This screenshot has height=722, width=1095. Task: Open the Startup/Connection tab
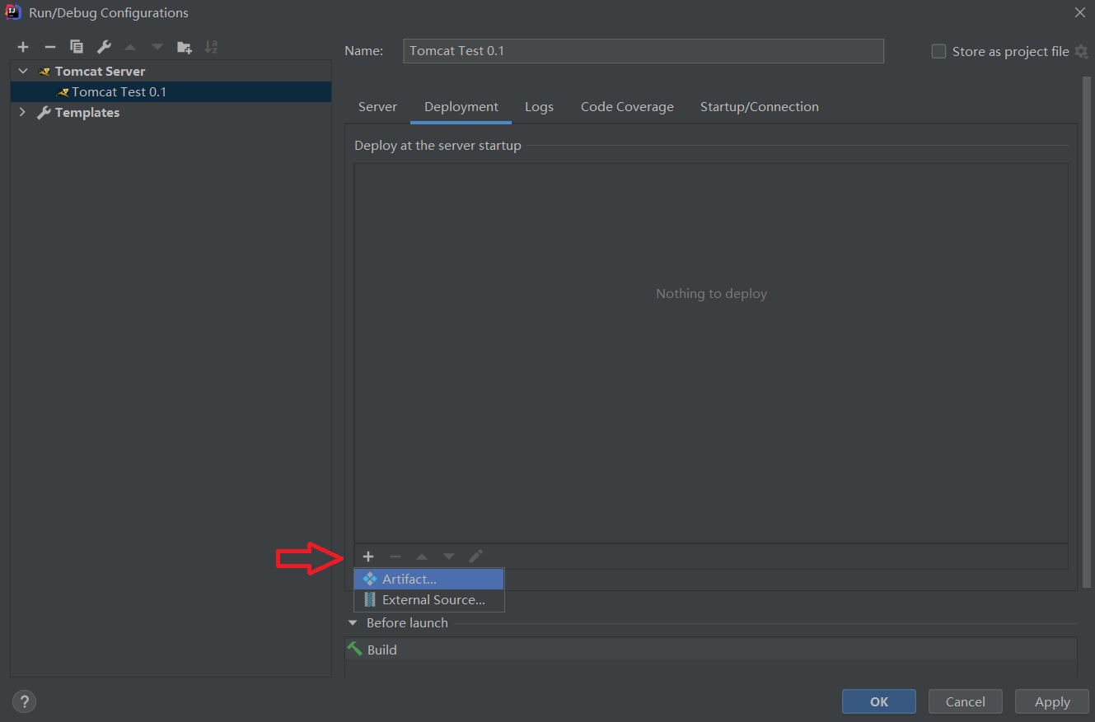[x=759, y=107]
